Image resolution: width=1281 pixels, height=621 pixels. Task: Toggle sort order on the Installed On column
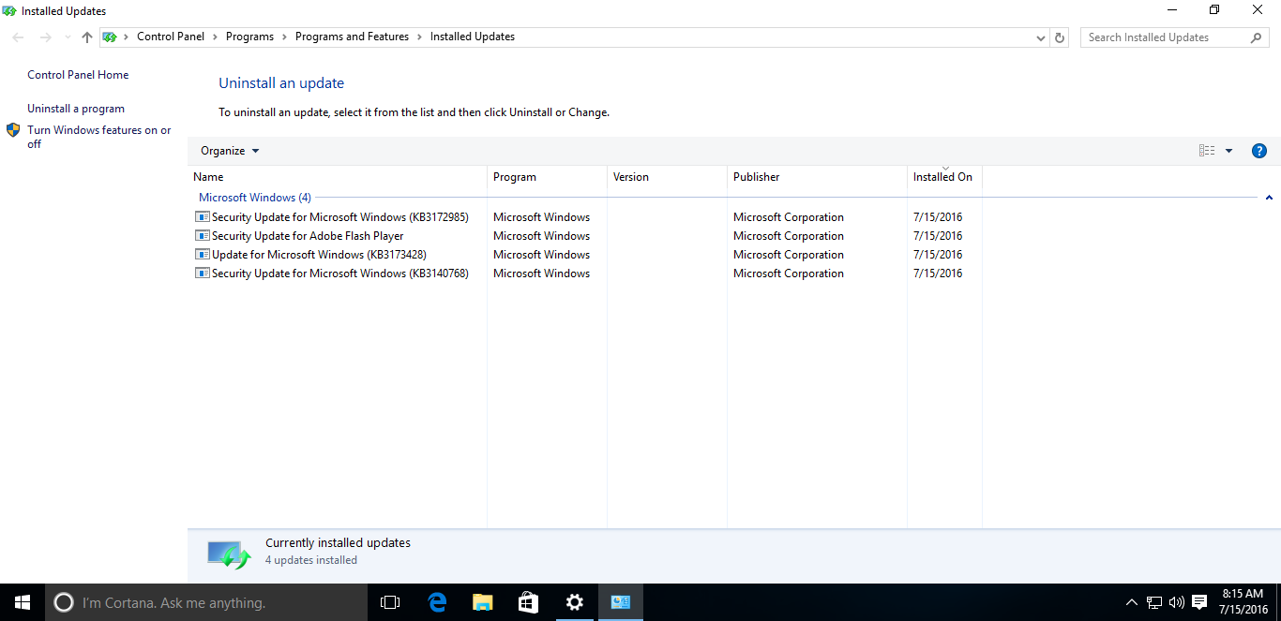coord(942,177)
